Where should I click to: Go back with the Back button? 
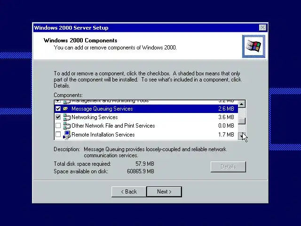(129, 192)
